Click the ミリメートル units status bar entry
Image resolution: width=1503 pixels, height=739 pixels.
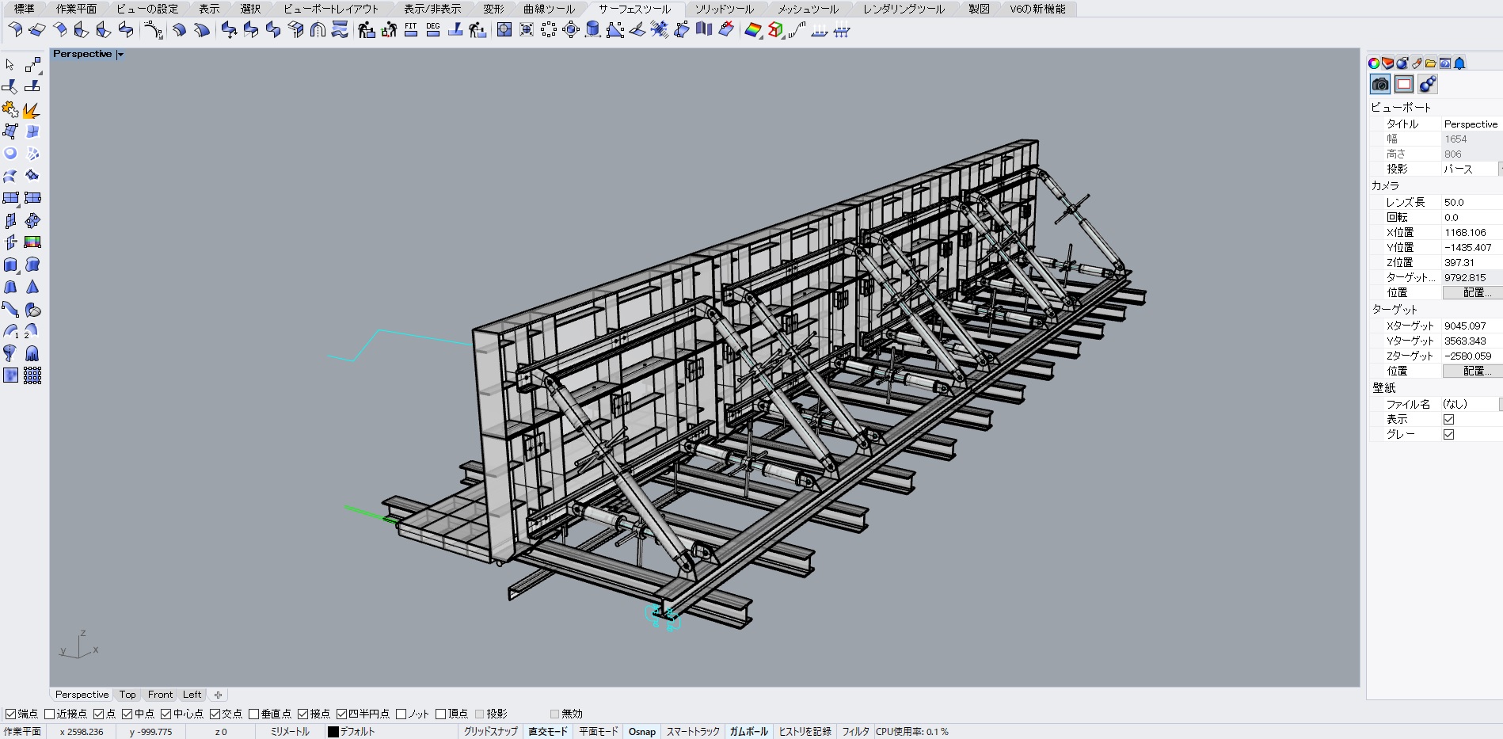pyautogui.click(x=290, y=732)
